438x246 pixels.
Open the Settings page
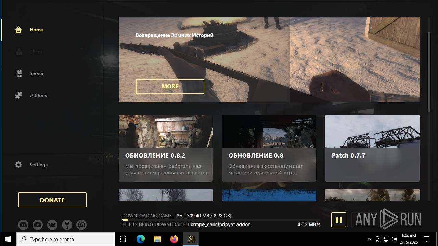click(x=39, y=165)
